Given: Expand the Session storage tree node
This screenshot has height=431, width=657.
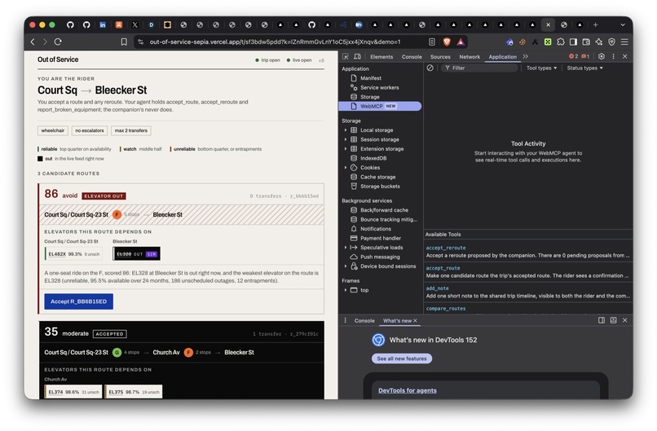Looking at the screenshot, I should (x=346, y=139).
